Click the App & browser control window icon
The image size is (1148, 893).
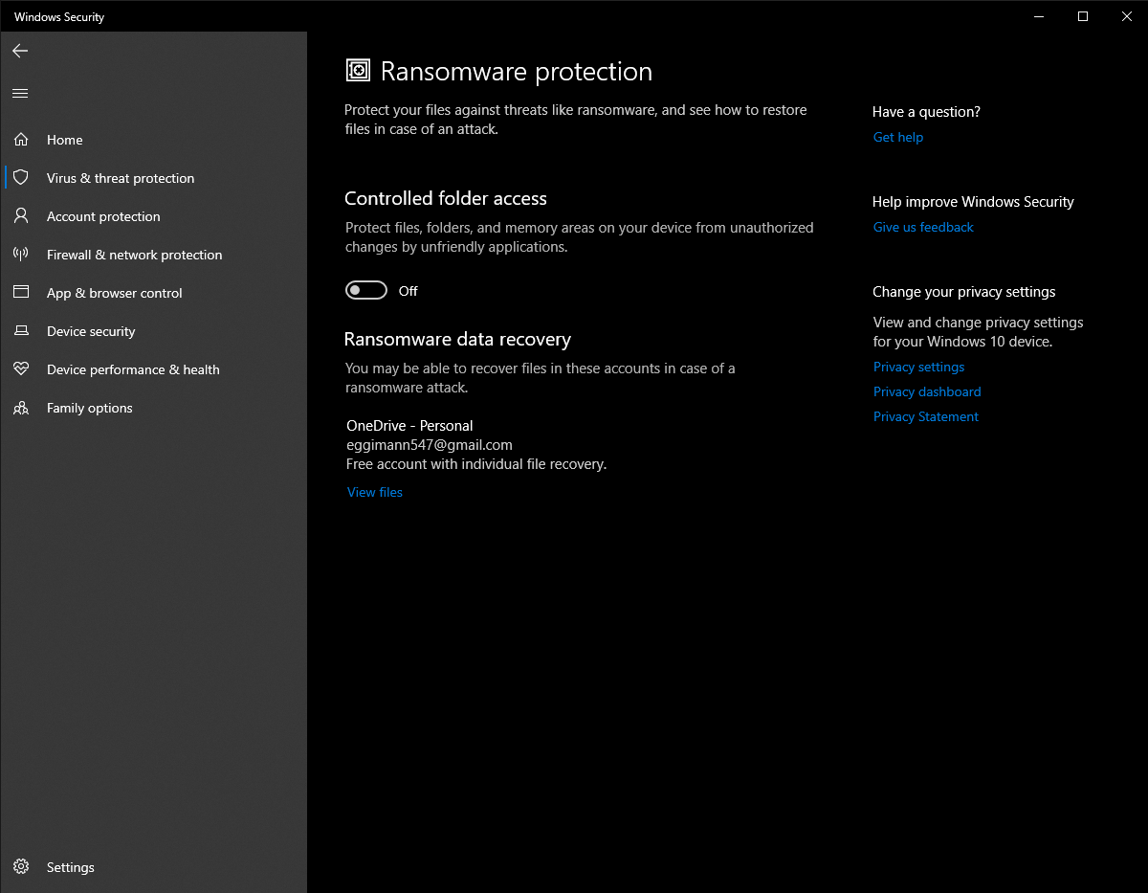click(x=21, y=293)
